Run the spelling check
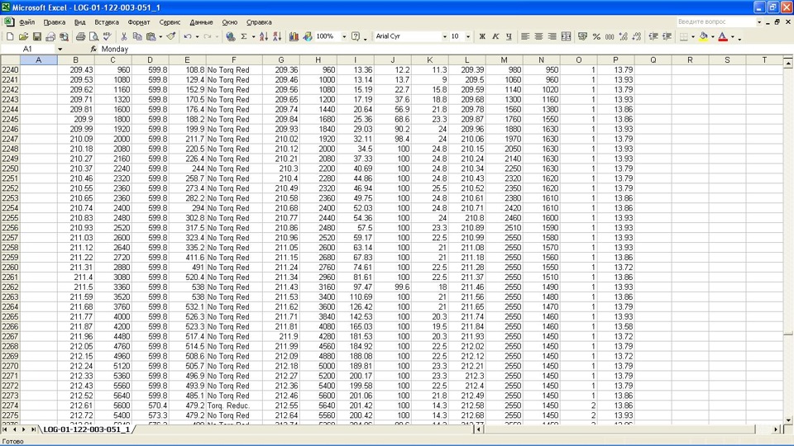The height and width of the screenshot is (446, 794). pyautogui.click(x=107, y=36)
